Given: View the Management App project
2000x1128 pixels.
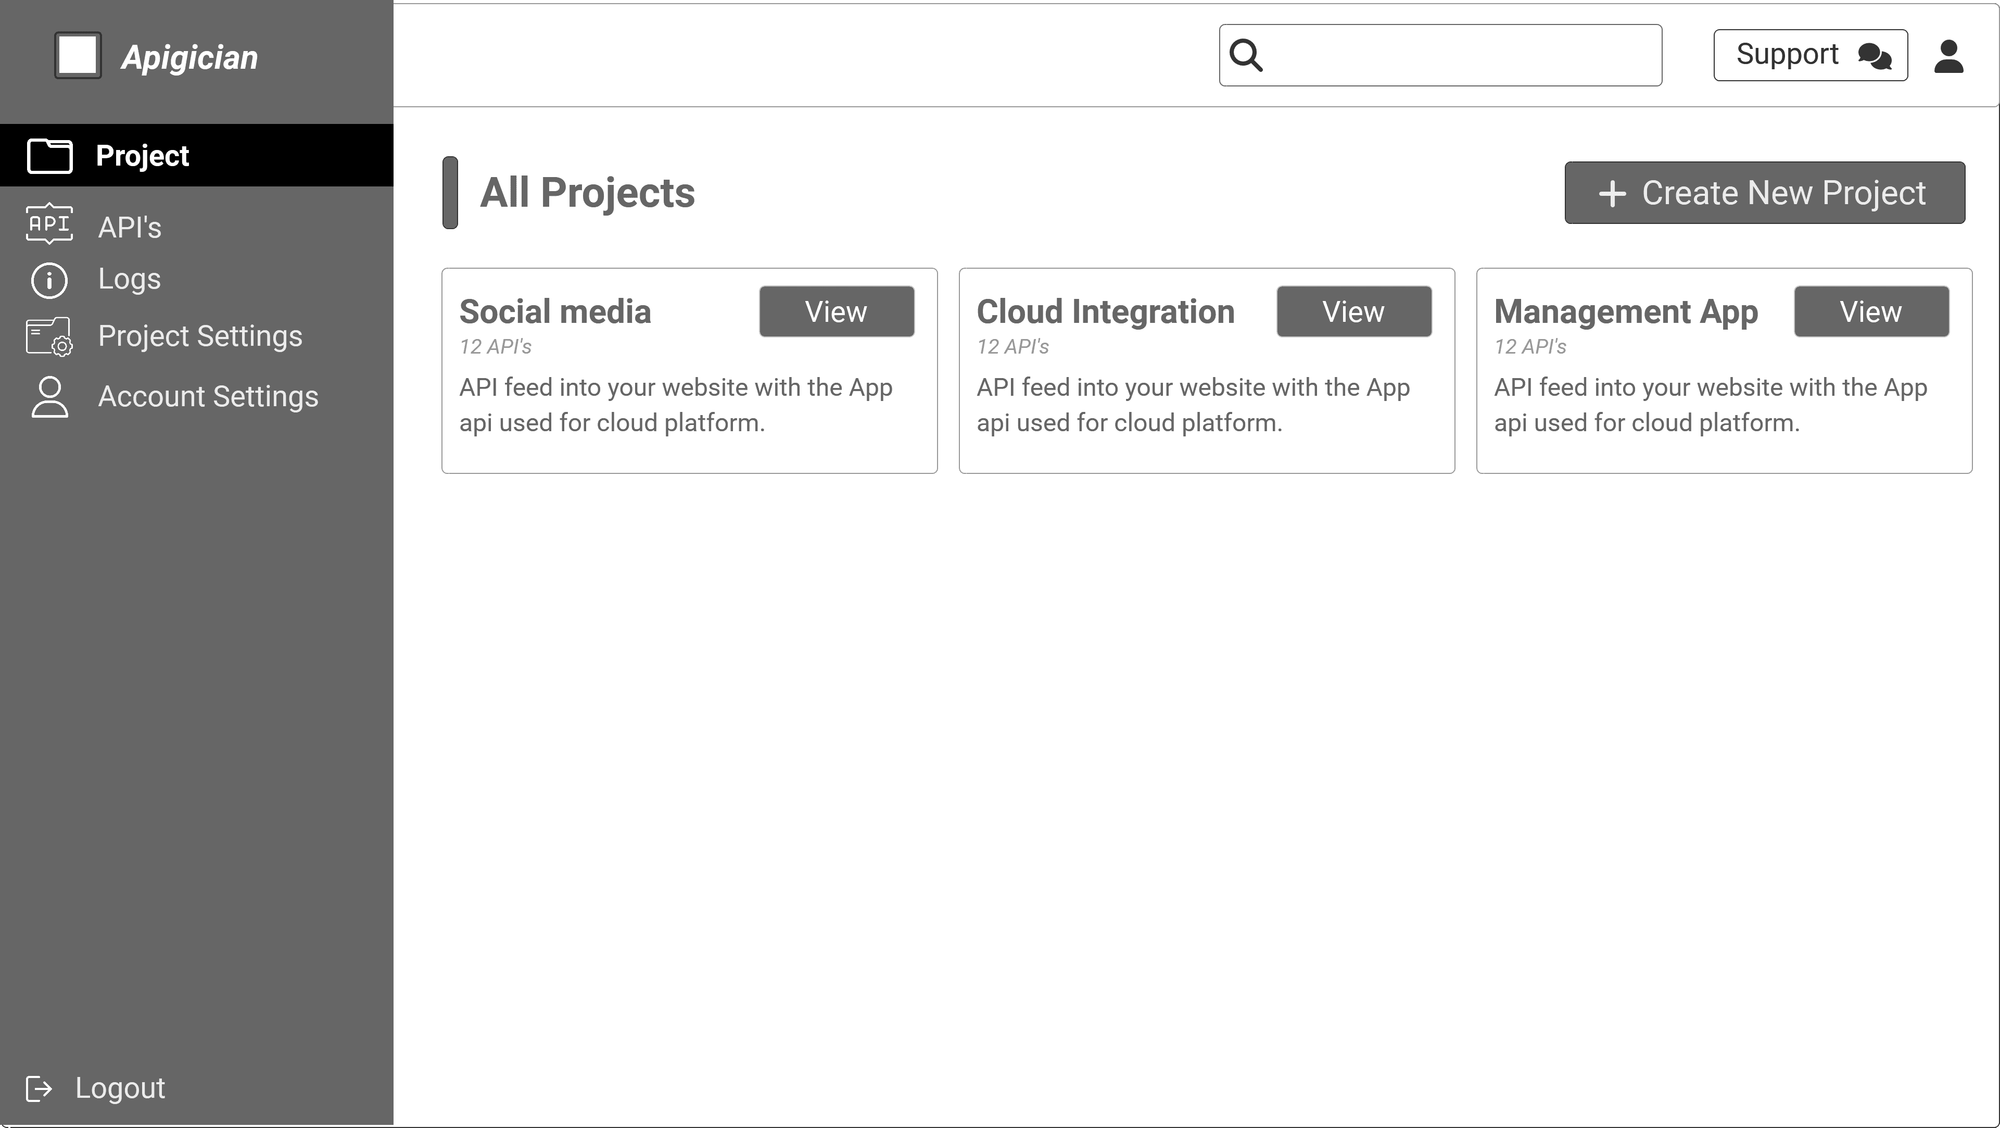Looking at the screenshot, I should click(1870, 311).
